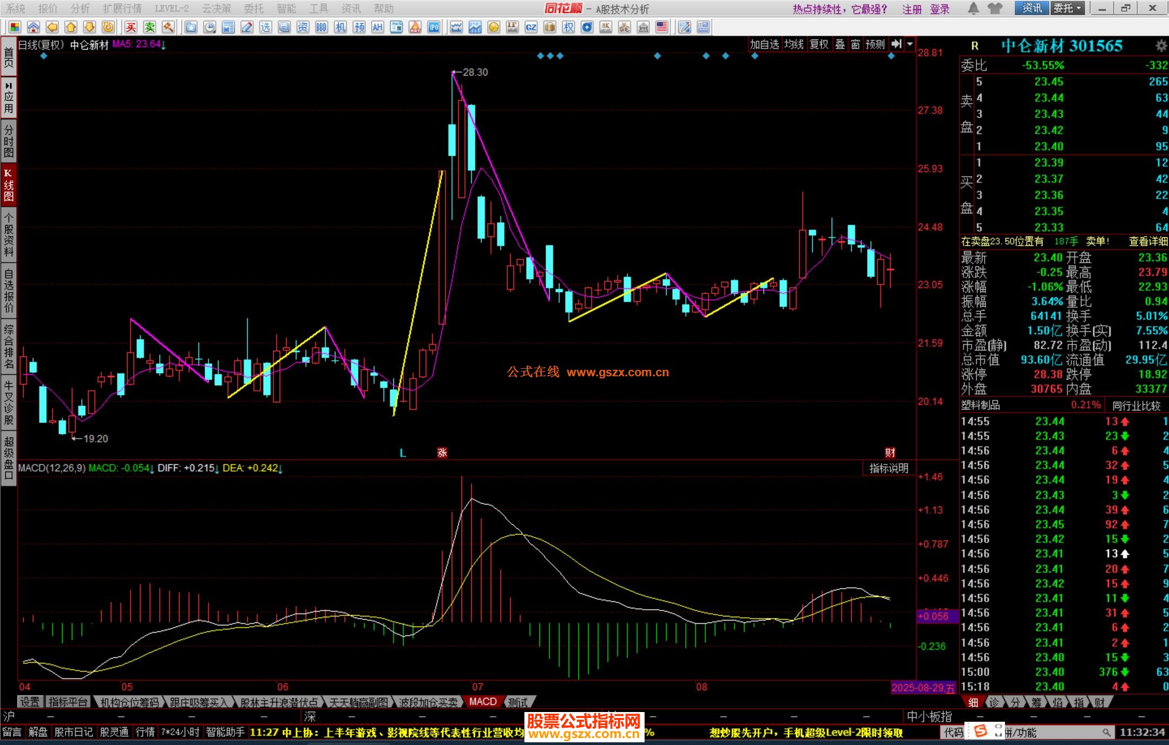Image resolution: width=1169 pixels, height=745 pixels.
Task: Click the notification bell icon in title bar
Action: click(x=973, y=8)
